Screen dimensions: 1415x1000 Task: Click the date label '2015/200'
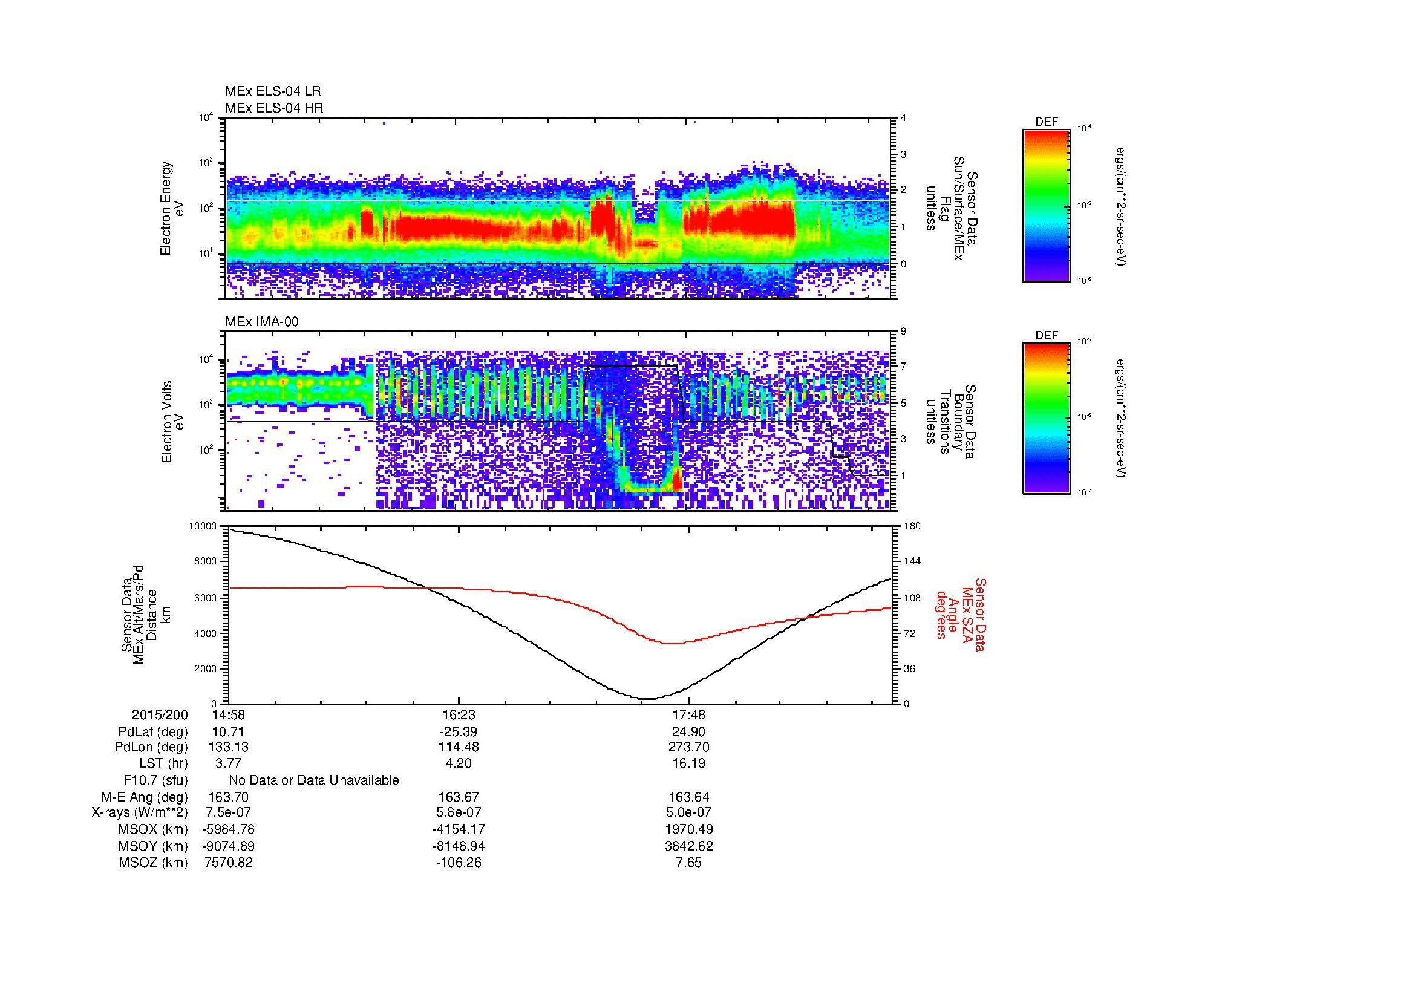(x=160, y=715)
